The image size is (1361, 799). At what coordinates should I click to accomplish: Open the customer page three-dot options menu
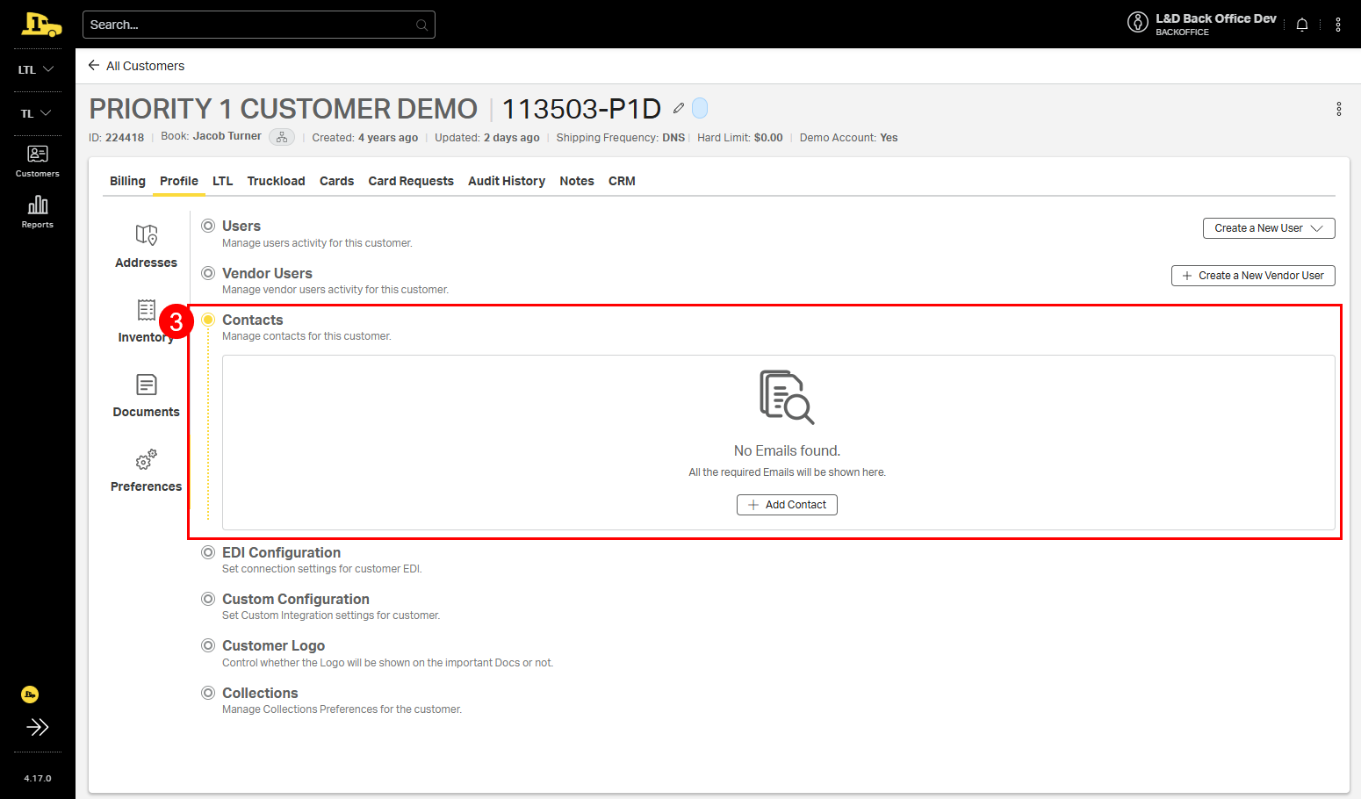pos(1339,109)
